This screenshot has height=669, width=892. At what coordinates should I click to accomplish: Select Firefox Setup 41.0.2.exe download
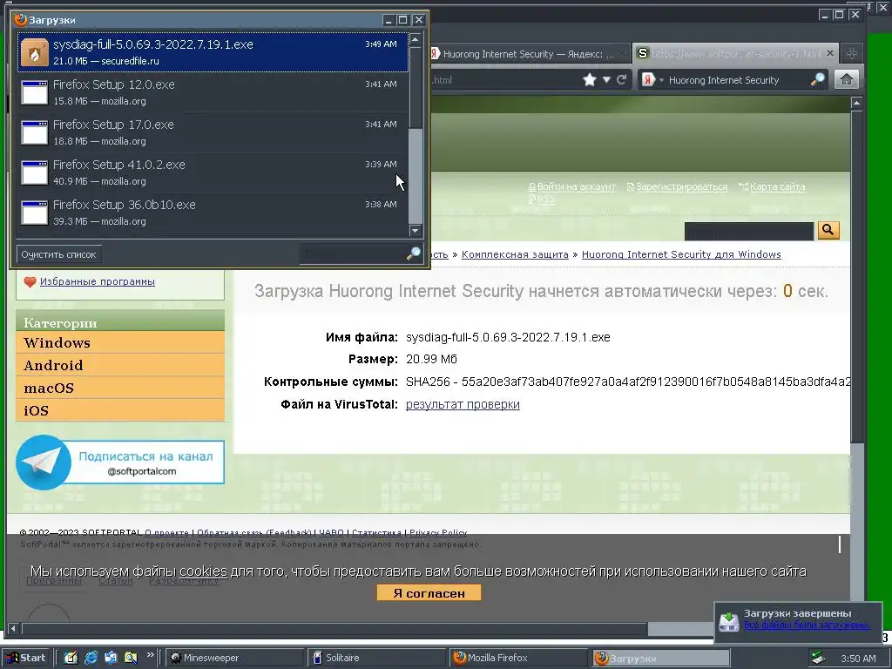coord(213,172)
